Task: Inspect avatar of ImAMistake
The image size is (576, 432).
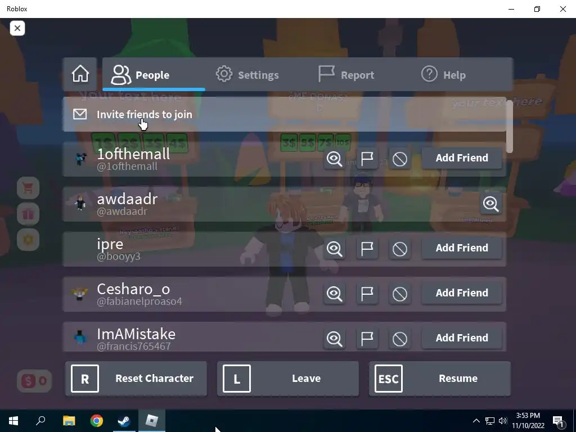Action: 334,338
